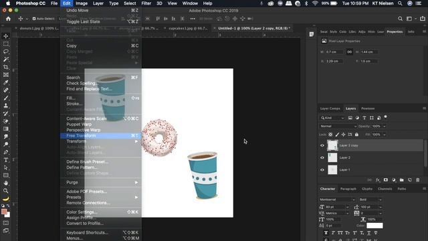Add a layer style via fx icon

pyautogui.click(x=377, y=180)
